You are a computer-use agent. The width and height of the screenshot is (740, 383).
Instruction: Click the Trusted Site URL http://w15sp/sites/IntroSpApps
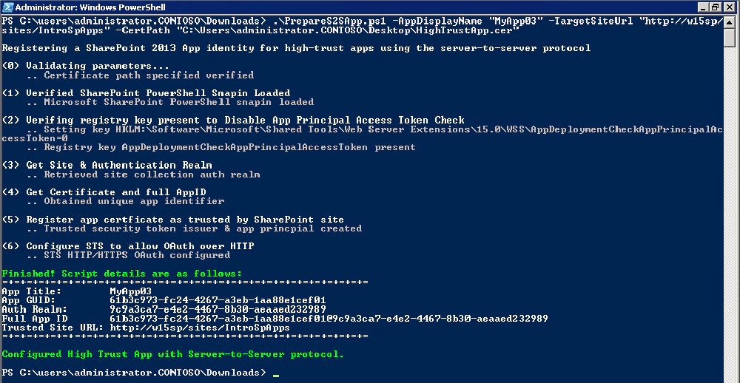(x=200, y=328)
